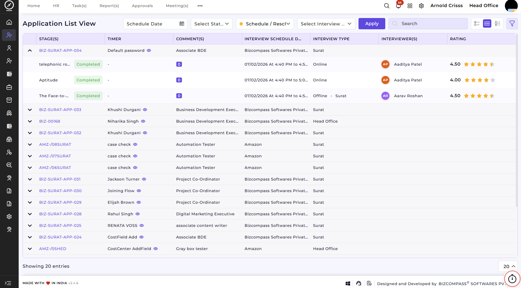
Task: Expand the sidebar using bottom-left menu icon
Action: (x=8, y=283)
